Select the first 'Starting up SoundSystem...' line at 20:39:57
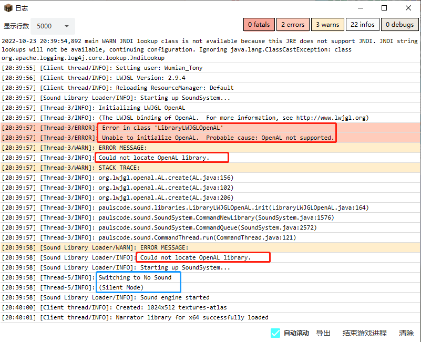This screenshot has height=342, width=421. pyautogui.click(x=210, y=98)
